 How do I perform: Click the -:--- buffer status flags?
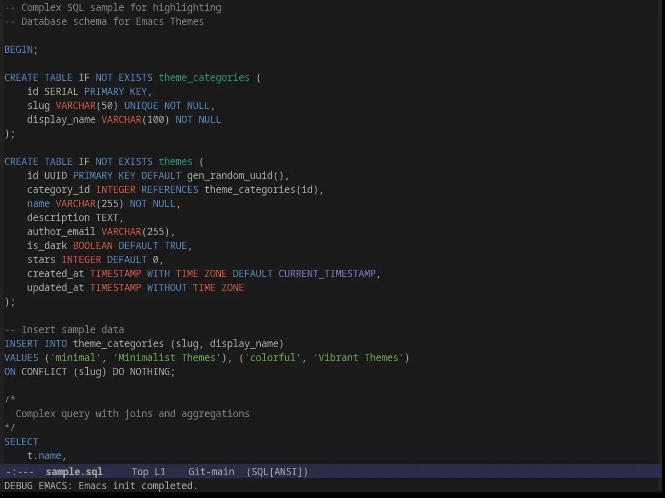point(20,472)
